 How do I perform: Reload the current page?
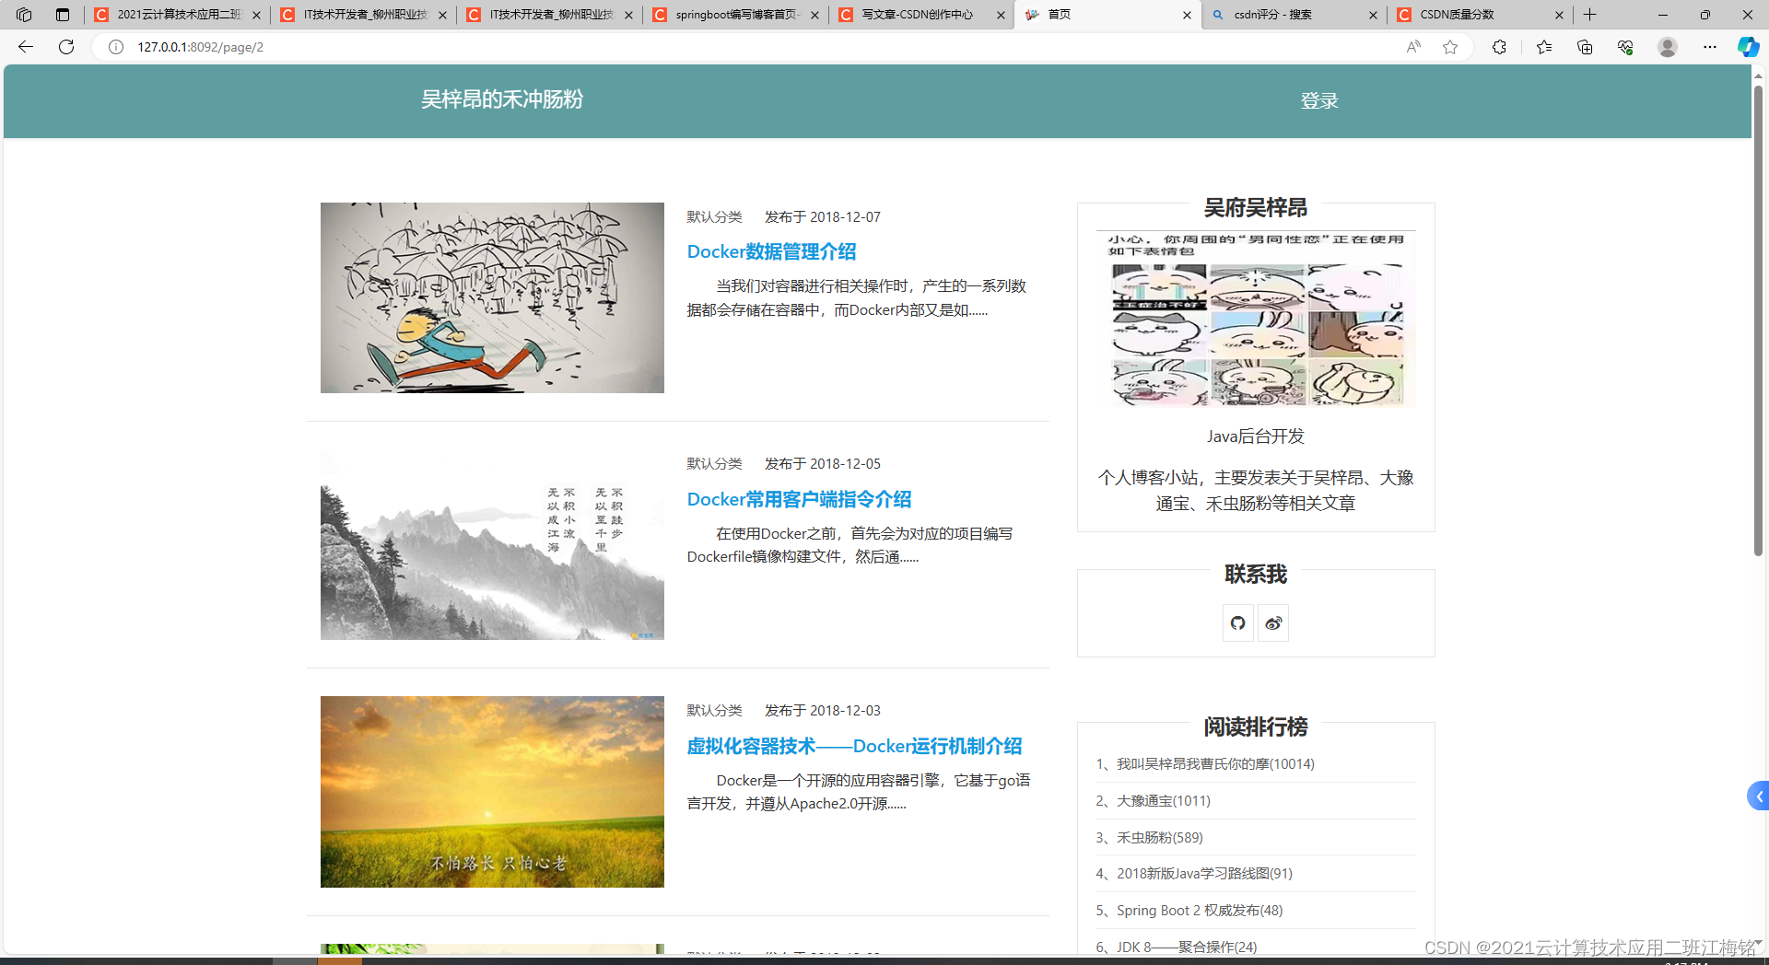(66, 47)
